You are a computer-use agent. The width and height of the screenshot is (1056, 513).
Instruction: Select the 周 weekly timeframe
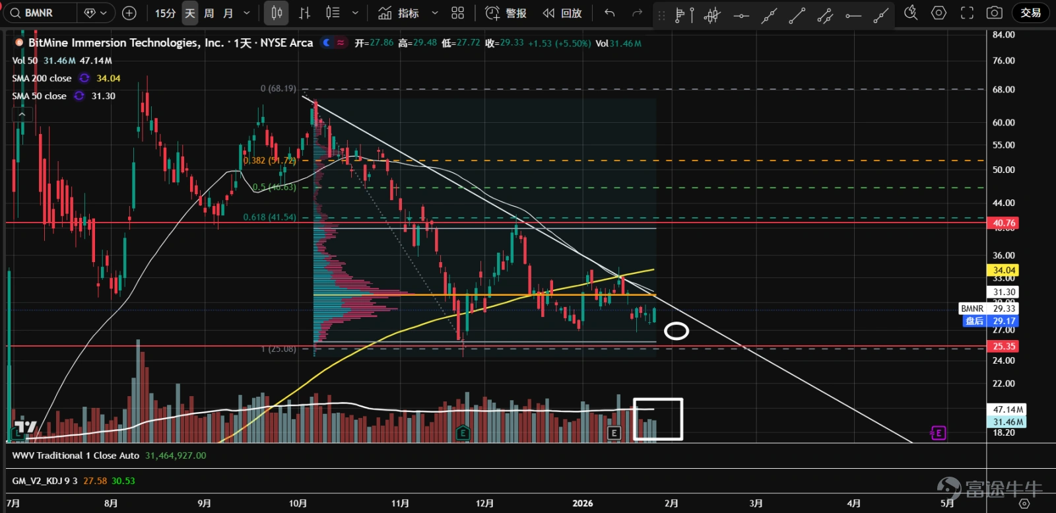(209, 13)
